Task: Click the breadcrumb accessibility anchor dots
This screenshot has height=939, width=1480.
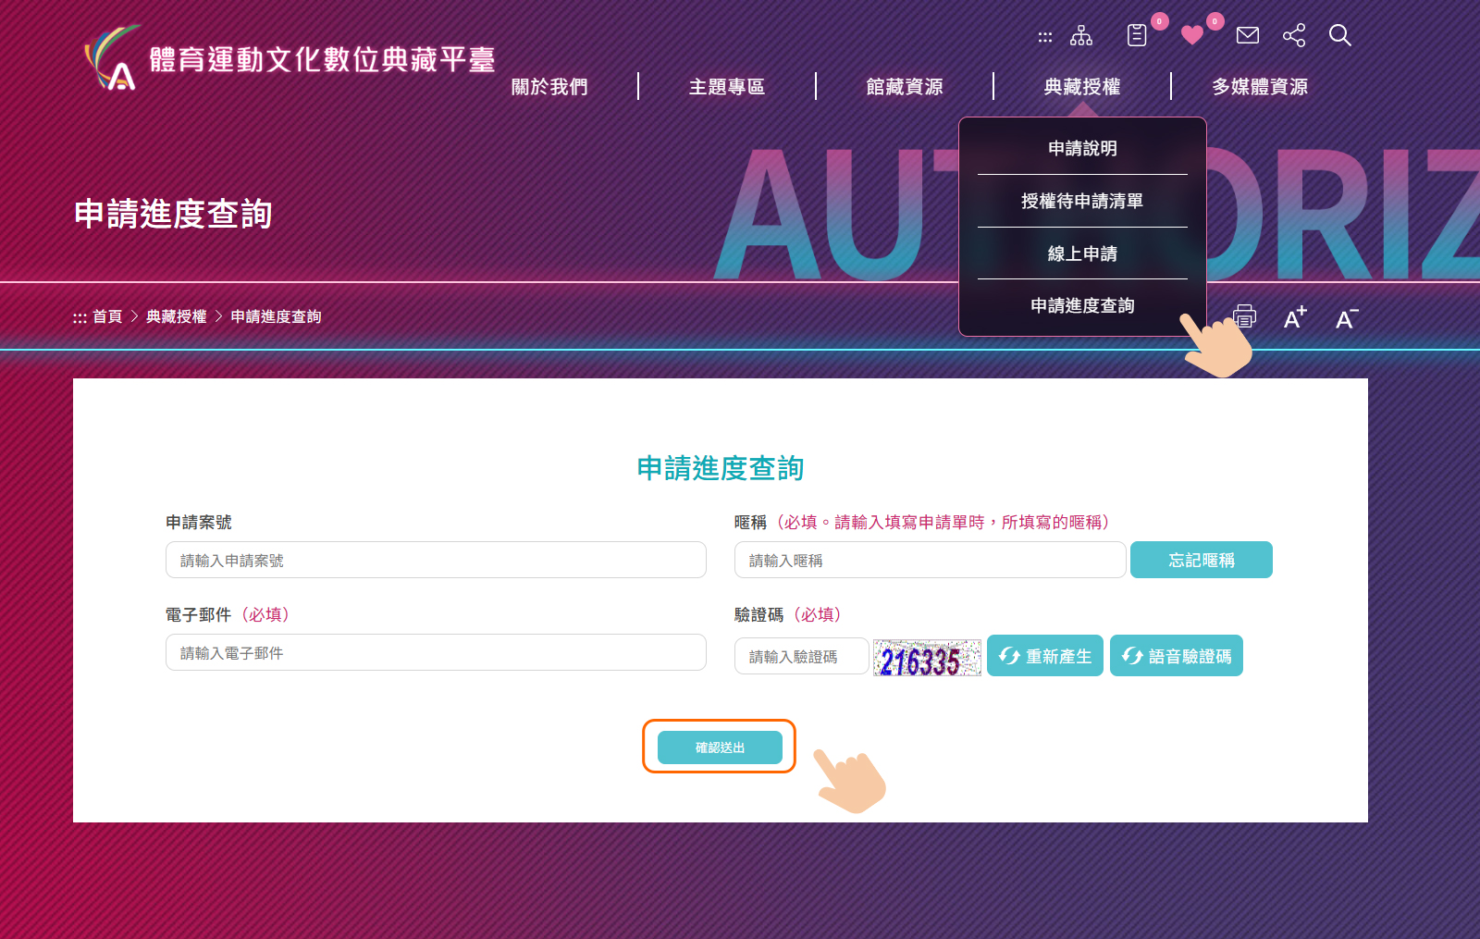Action: (x=80, y=317)
